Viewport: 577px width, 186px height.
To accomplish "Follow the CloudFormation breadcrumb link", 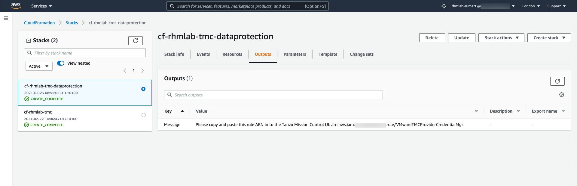I will (x=39, y=23).
